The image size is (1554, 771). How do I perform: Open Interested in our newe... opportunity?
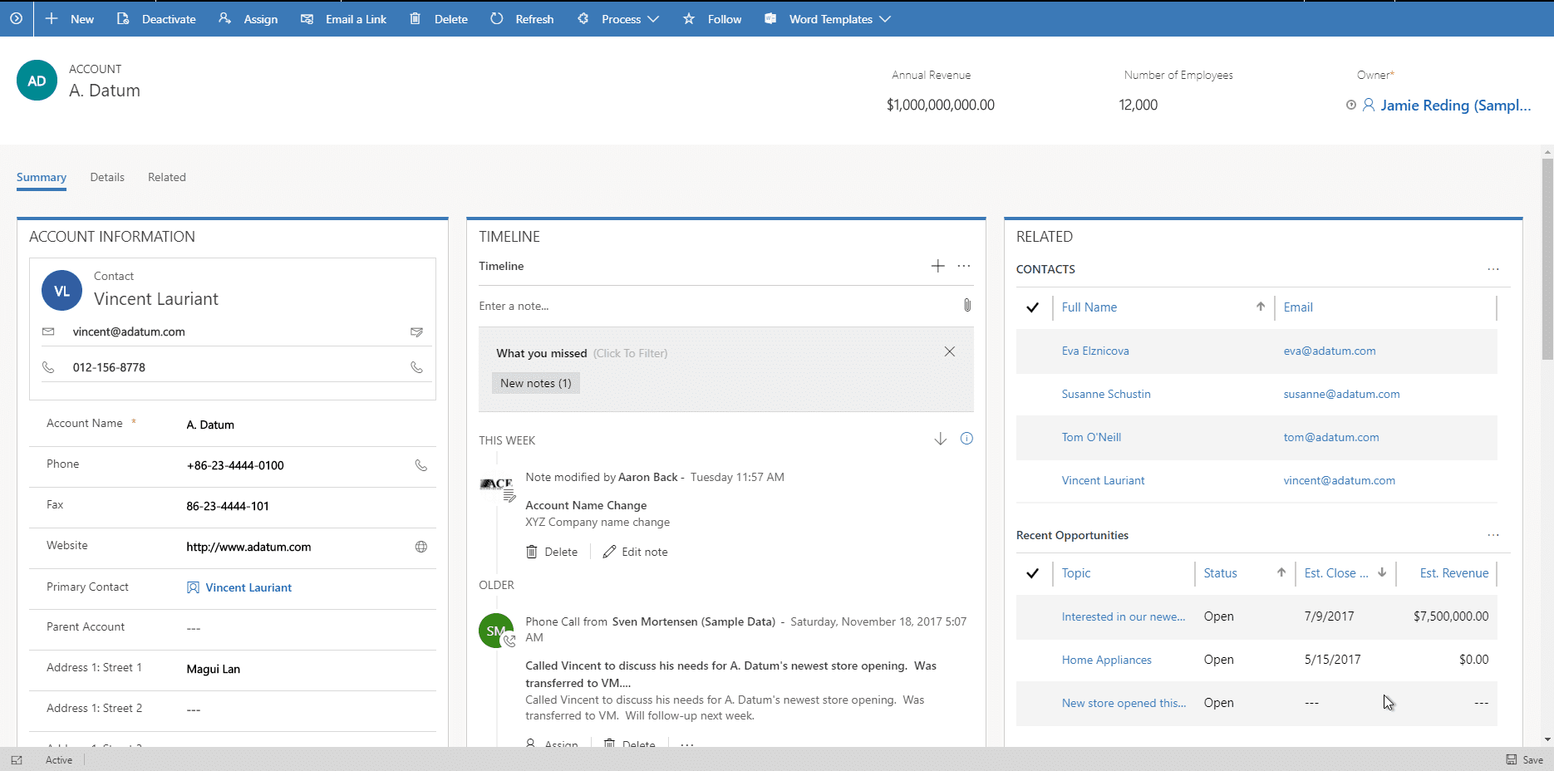[1124, 616]
